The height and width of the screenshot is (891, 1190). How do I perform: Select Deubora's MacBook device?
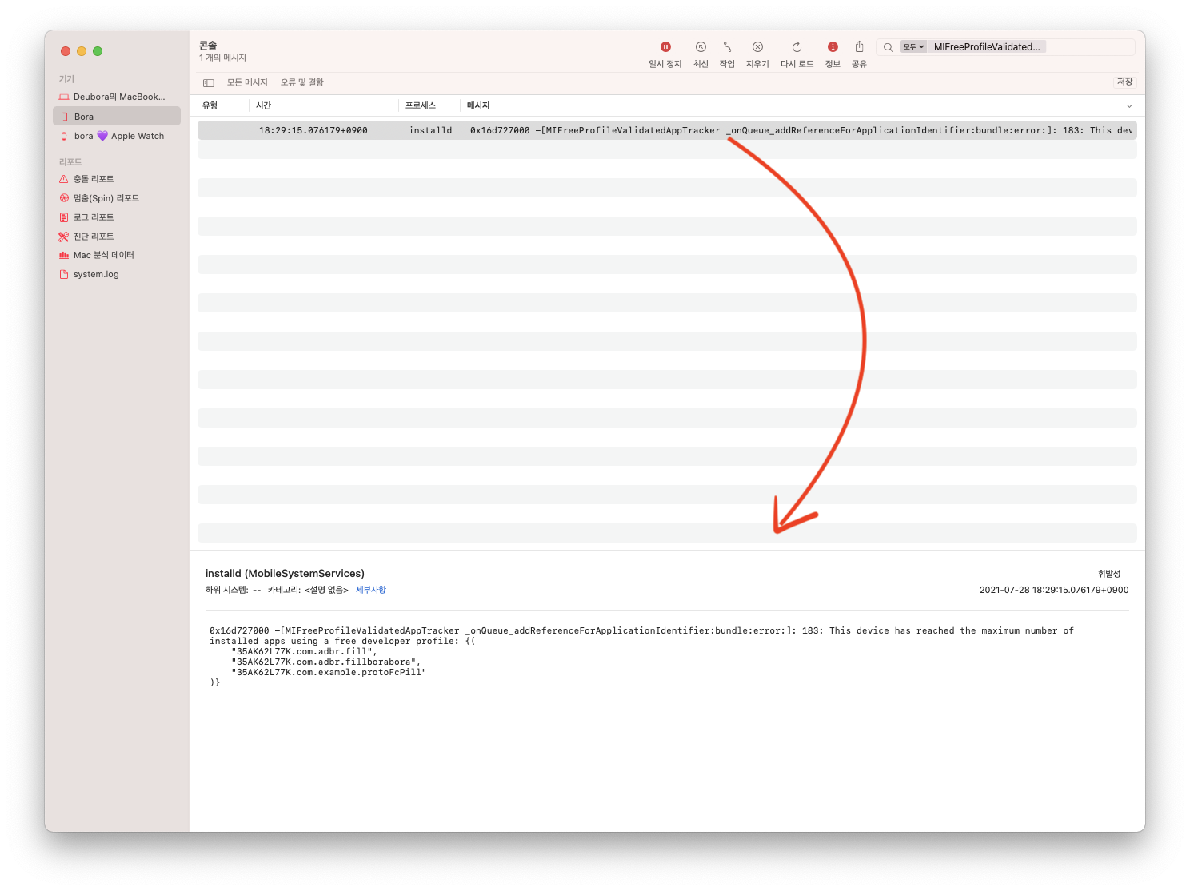[117, 97]
